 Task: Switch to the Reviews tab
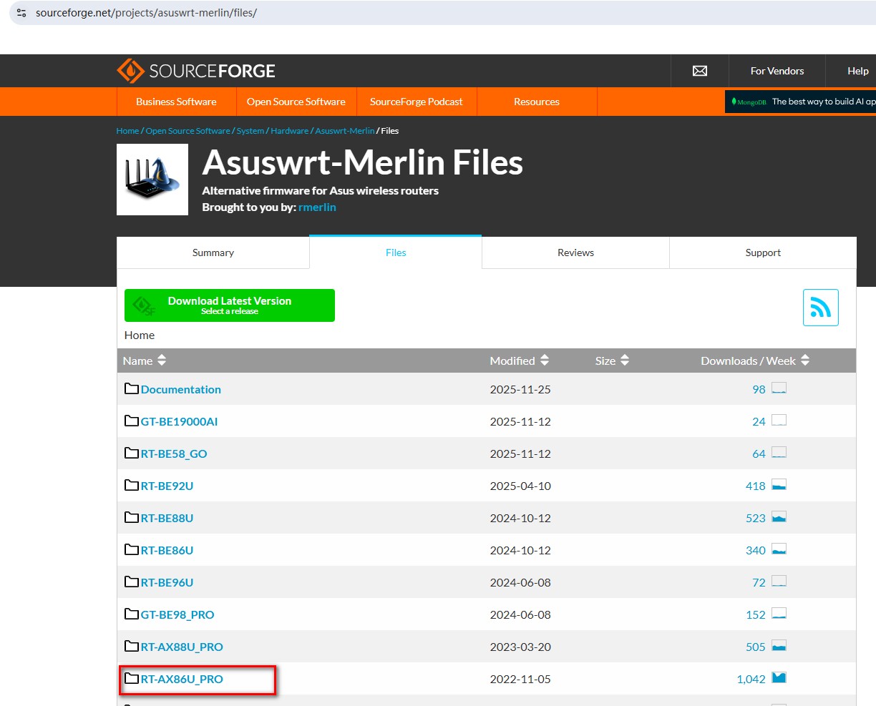[x=576, y=253]
